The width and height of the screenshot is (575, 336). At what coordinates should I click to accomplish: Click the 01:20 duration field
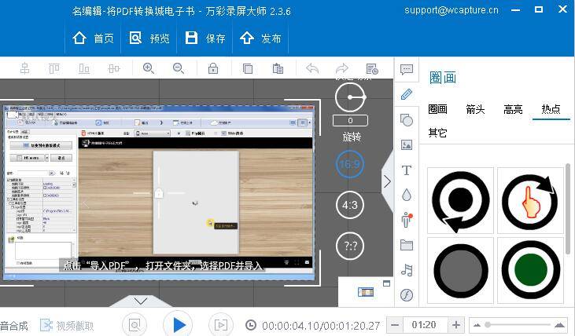(x=425, y=325)
